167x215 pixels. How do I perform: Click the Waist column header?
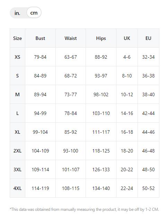coord(71,38)
